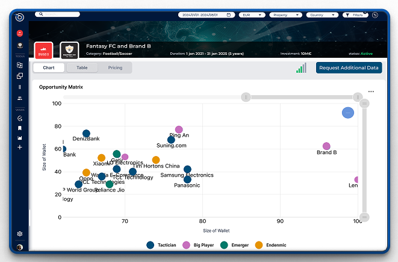Select the Tim Hortons China data point
The width and height of the screenshot is (398, 262).
(156, 160)
